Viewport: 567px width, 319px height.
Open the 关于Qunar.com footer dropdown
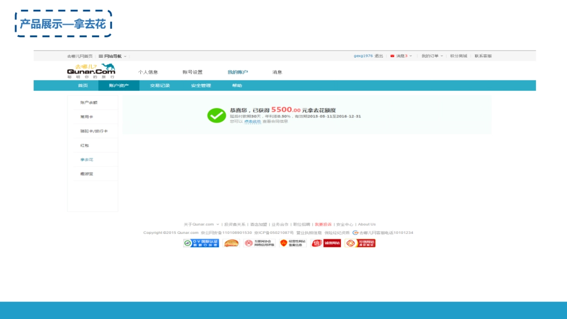[198, 224]
